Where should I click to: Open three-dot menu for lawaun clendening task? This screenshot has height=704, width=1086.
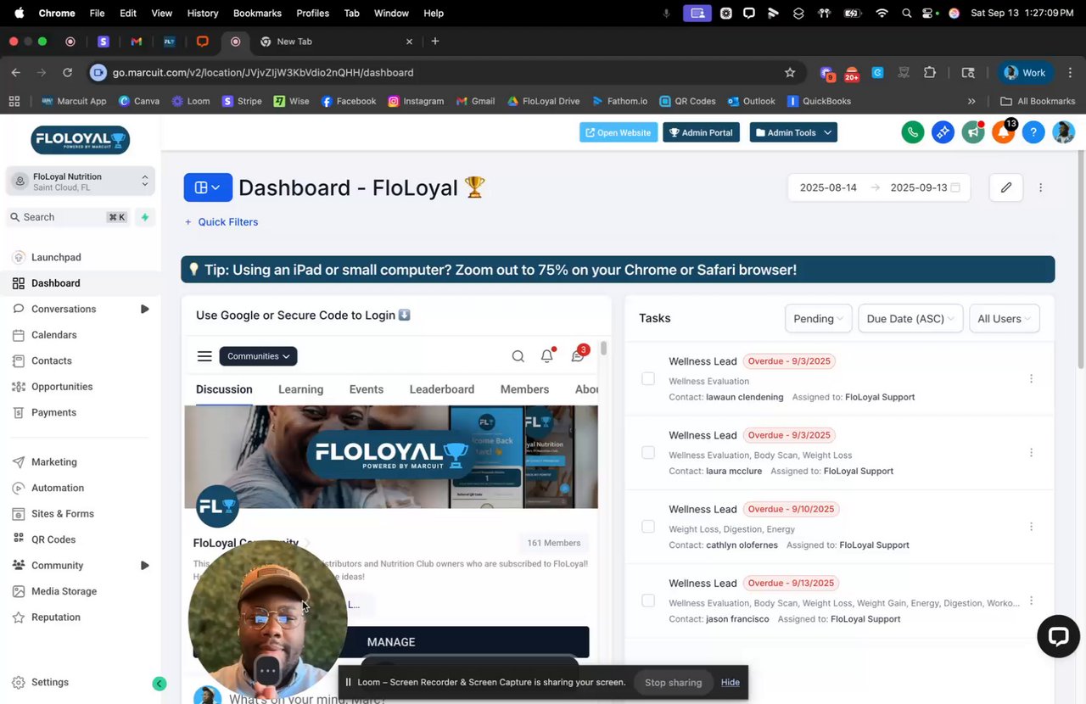click(x=1031, y=379)
